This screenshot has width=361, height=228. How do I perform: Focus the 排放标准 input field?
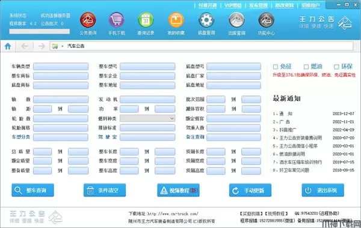click(x=147, y=128)
